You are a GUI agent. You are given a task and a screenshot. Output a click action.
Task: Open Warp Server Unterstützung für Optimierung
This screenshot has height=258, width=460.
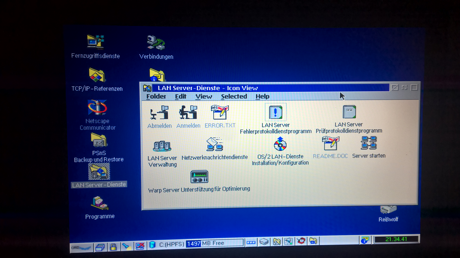(199, 177)
